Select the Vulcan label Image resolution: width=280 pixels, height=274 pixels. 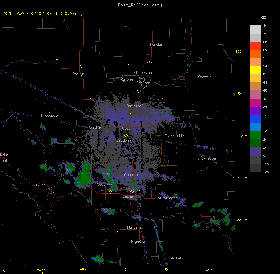[x=176, y=258]
